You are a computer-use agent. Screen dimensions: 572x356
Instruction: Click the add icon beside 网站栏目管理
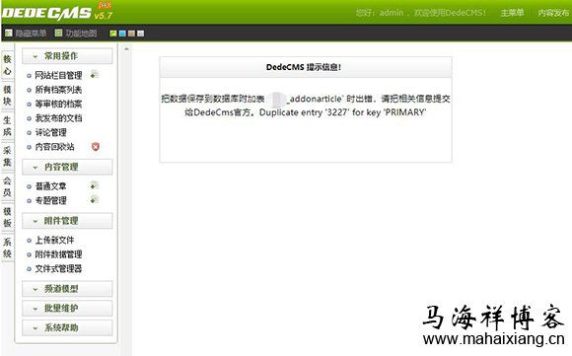[x=94, y=74]
